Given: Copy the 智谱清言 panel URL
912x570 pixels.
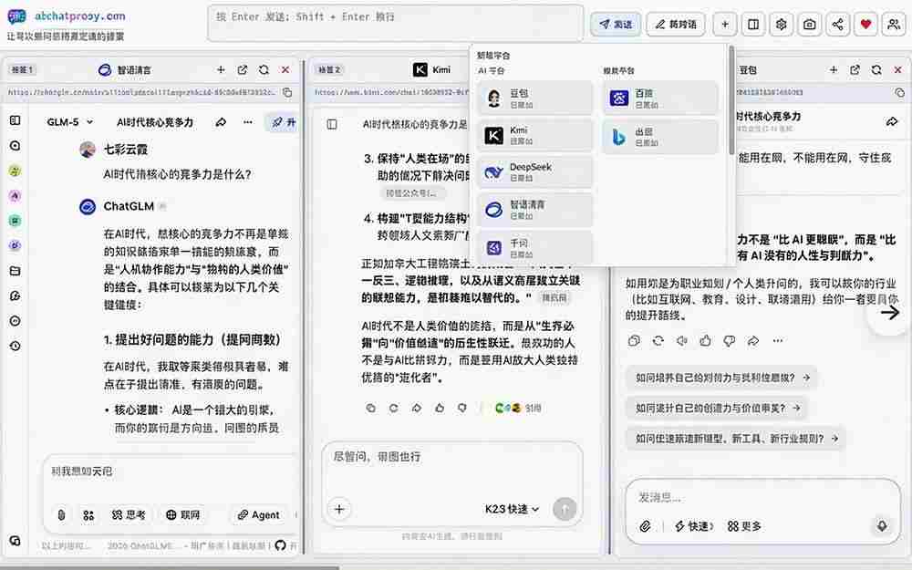Looking at the screenshot, I should click(287, 92).
